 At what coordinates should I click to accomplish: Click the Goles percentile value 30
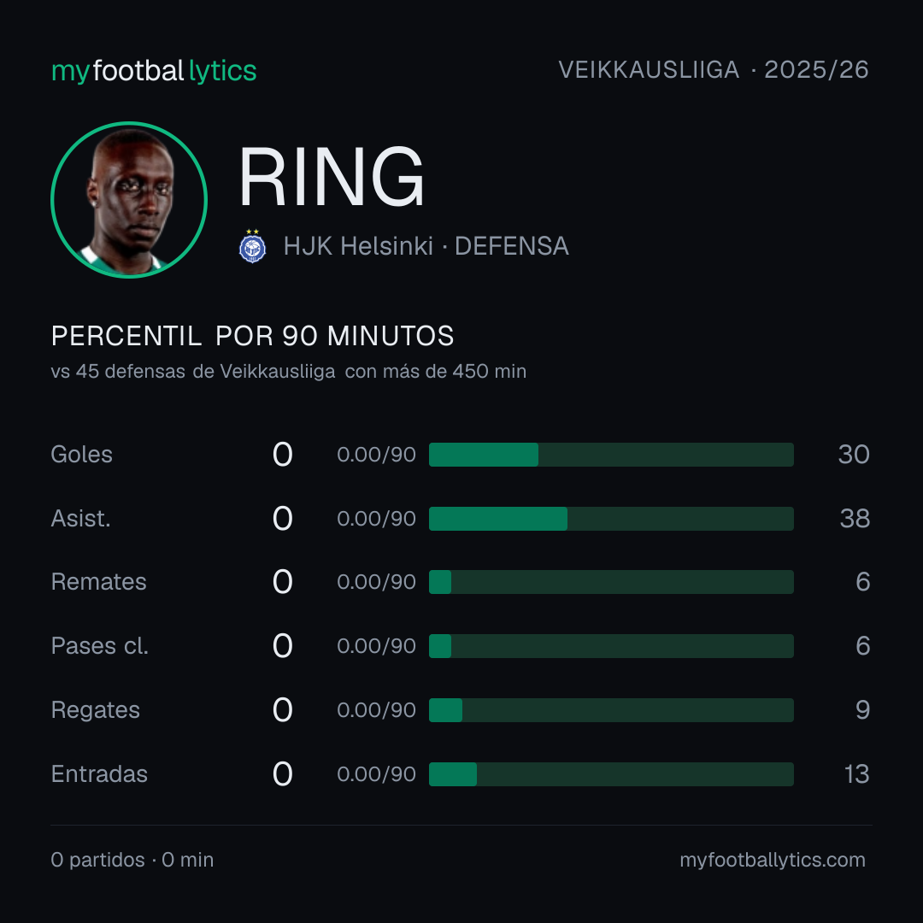click(x=854, y=455)
